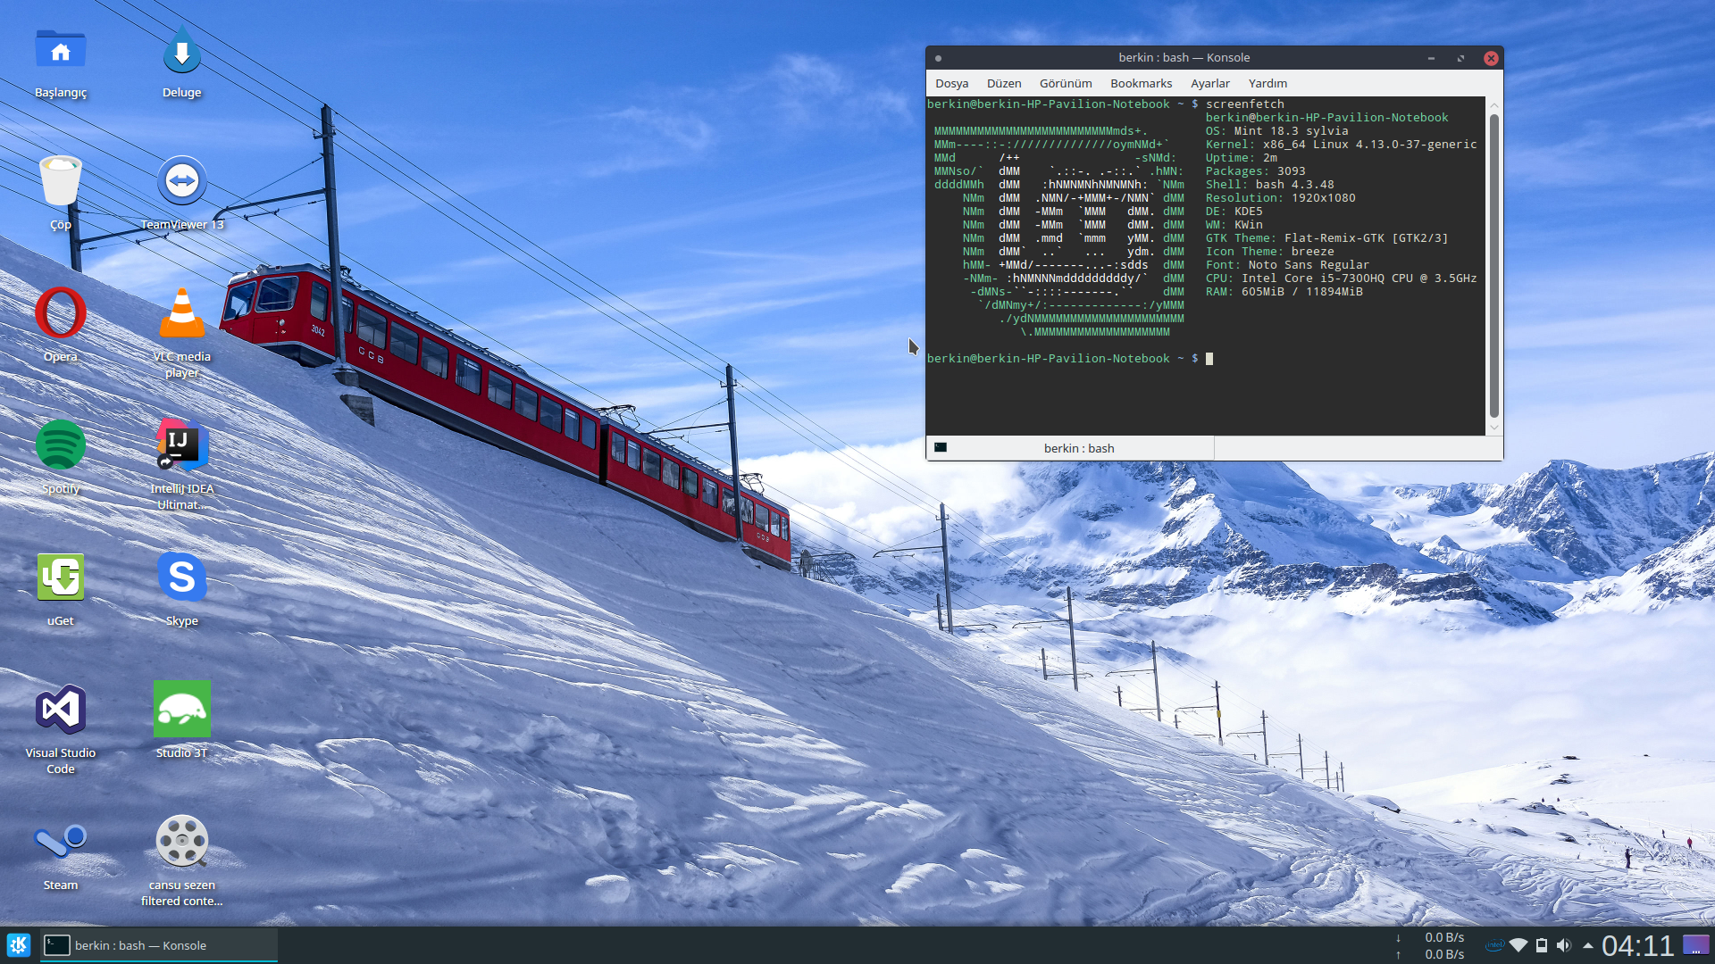Screen dimensions: 1715x964
Task: Open the Başlangıç home folder icon
Action: coord(61,51)
